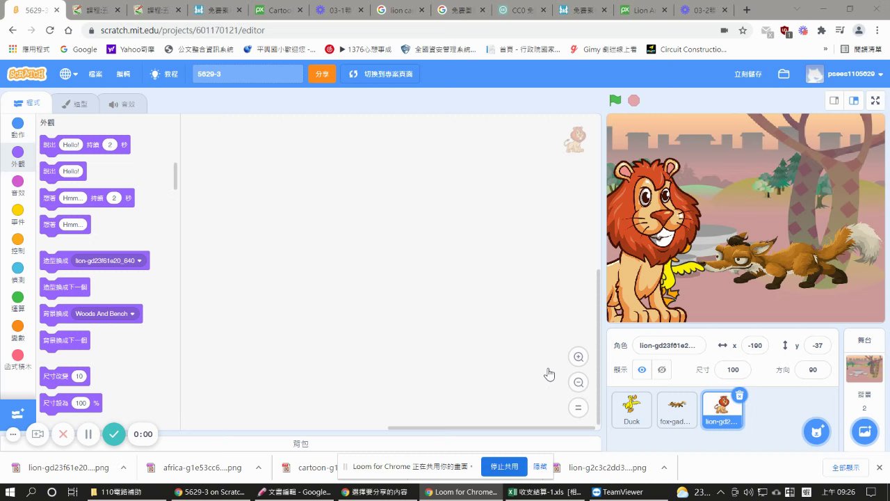Click the 造型換成下一個 block
Viewport: 890px width, 501px height.
pos(65,287)
